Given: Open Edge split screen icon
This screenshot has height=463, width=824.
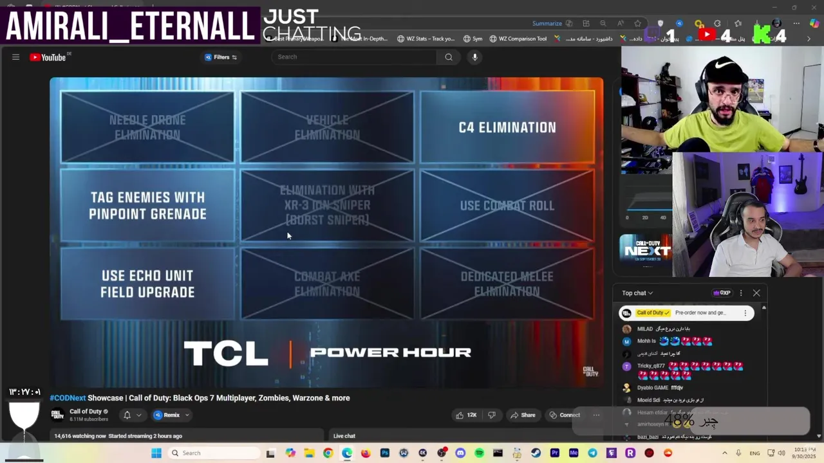Looking at the screenshot, I should pyautogui.click(x=586, y=23).
